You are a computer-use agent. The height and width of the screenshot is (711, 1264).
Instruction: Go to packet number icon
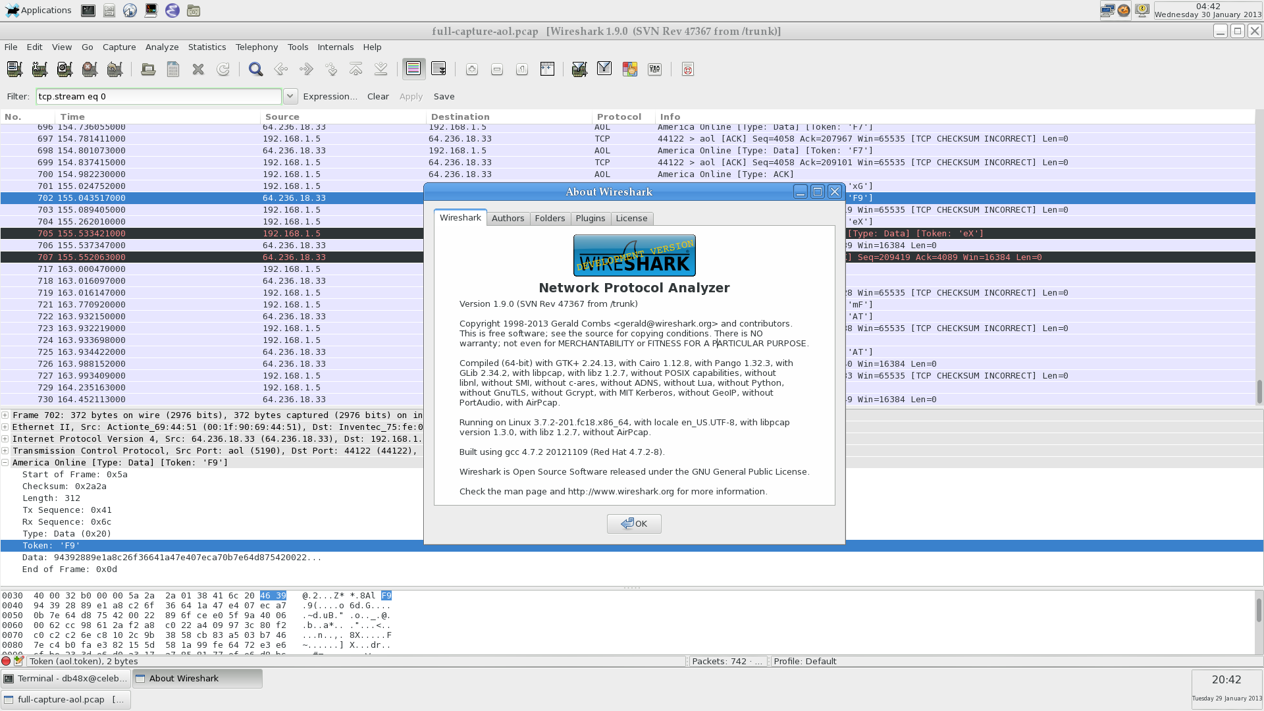pos(331,69)
